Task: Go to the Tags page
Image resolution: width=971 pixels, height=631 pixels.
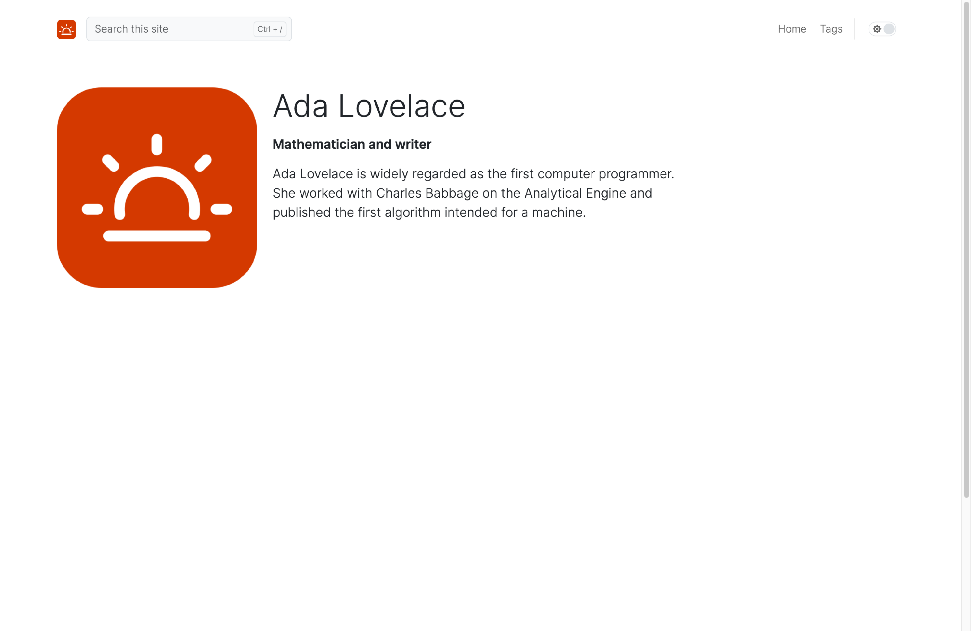Action: [x=831, y=29]
